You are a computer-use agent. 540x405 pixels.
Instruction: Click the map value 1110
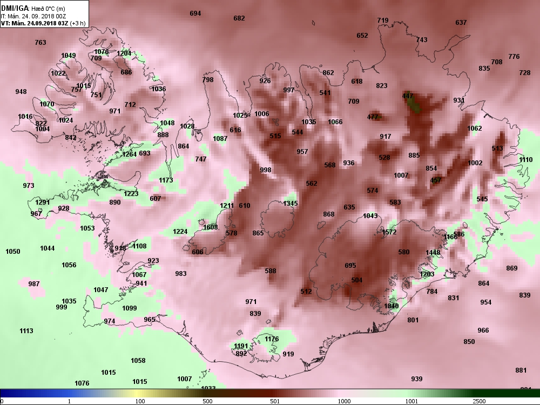tap(525, 160)
